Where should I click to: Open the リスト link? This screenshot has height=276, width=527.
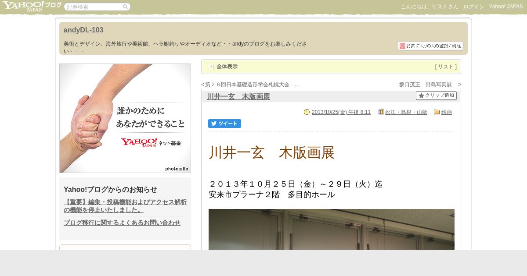(445, 67)
